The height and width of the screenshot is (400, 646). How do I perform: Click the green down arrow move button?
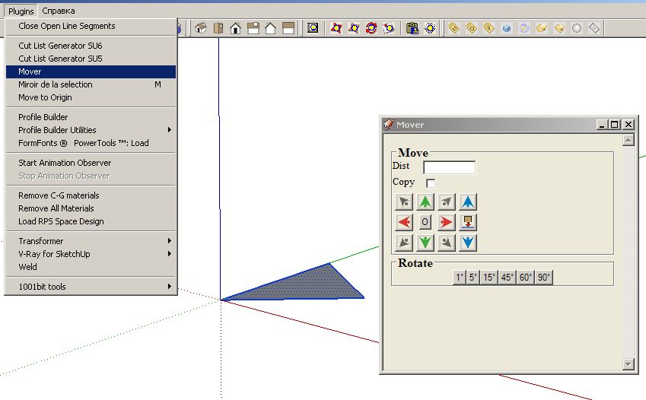pos(425,243)
